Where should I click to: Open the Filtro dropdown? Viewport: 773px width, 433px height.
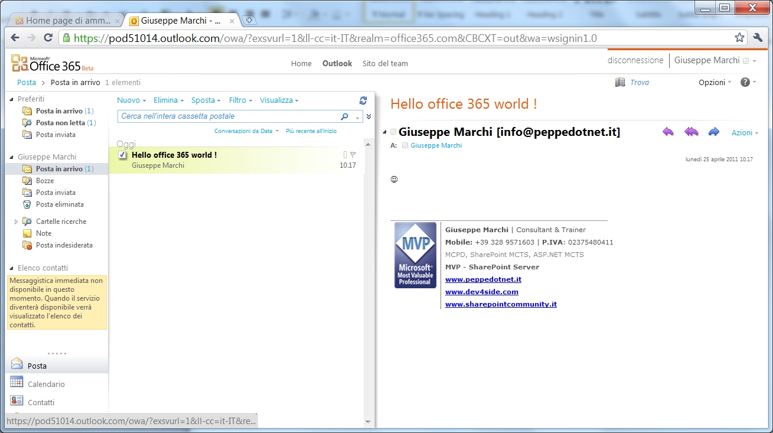click(x=240, y=100)
